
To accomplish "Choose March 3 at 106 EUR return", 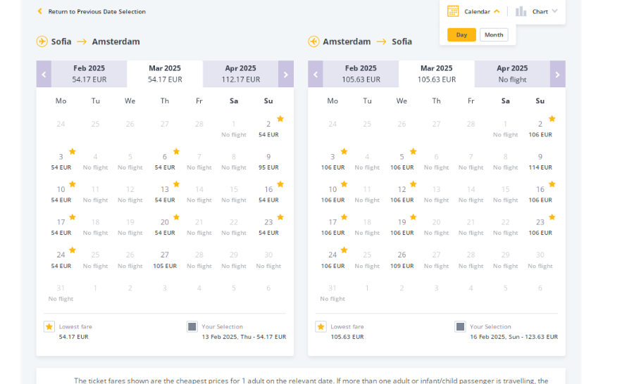I will (x=332, y=162).
